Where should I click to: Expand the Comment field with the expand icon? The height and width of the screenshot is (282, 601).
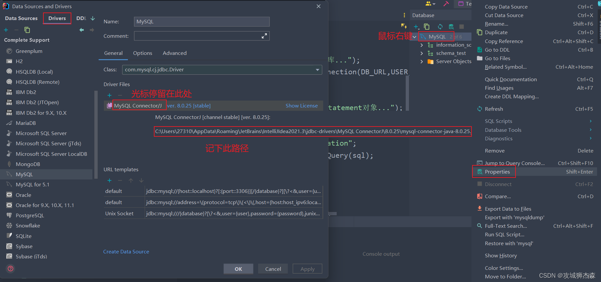pyautogui.click(x=264, y=36)
